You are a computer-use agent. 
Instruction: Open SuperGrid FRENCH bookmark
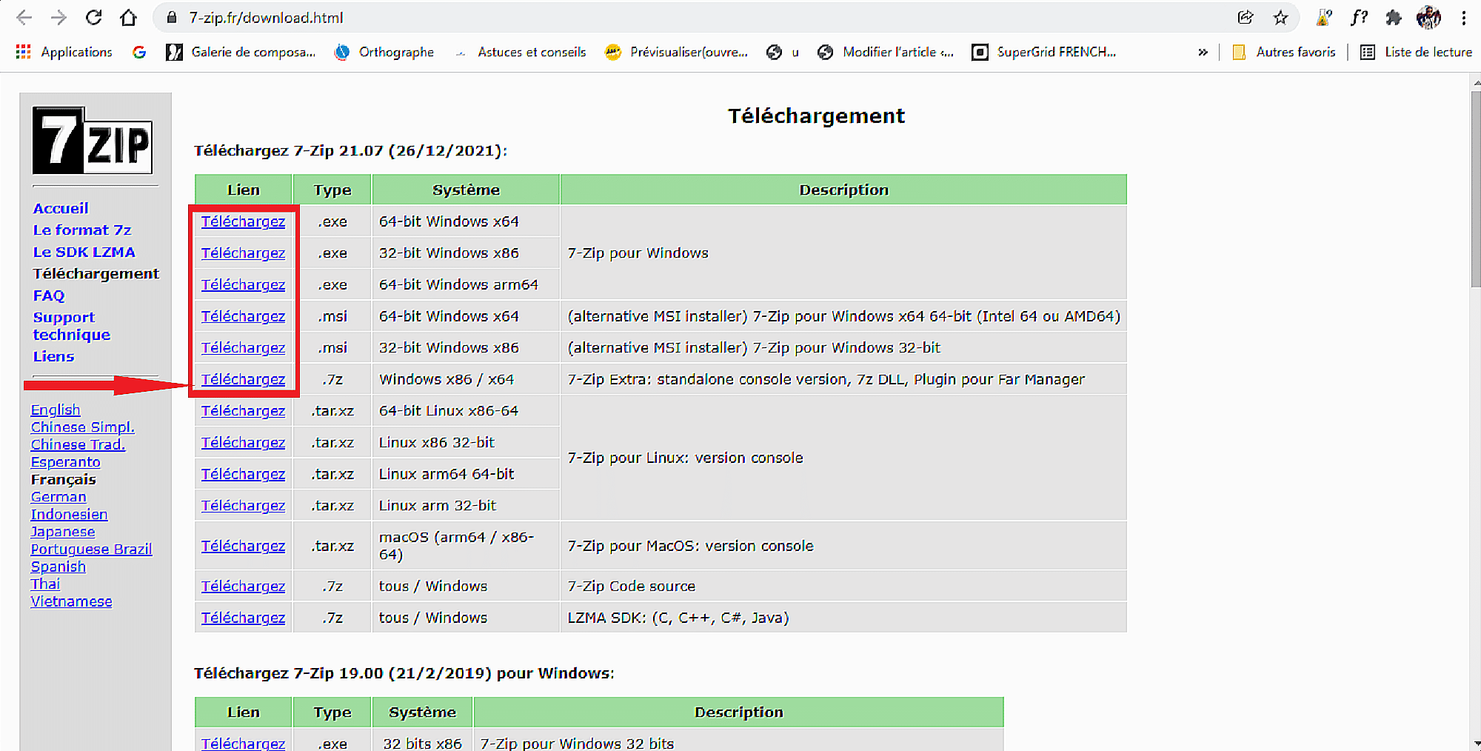(x=1044, y=52)
